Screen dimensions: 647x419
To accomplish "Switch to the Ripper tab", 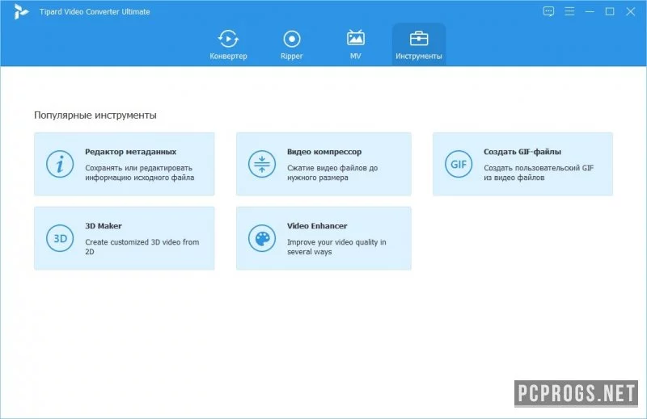I will pos(292,44).
